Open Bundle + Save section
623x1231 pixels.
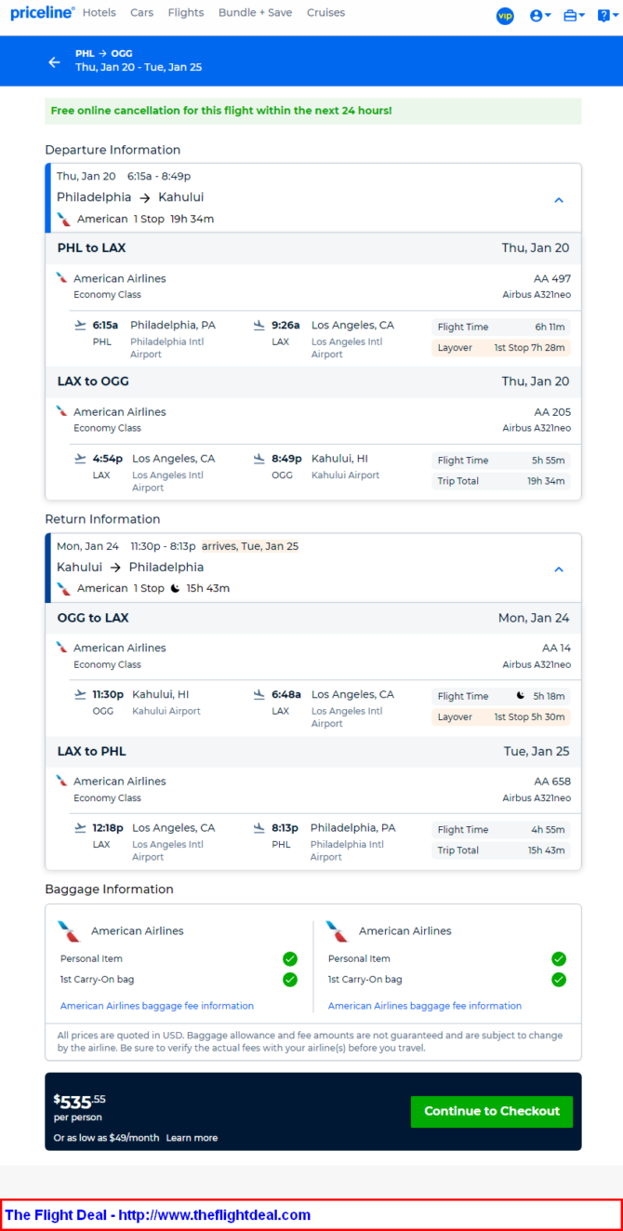(255, 13)
